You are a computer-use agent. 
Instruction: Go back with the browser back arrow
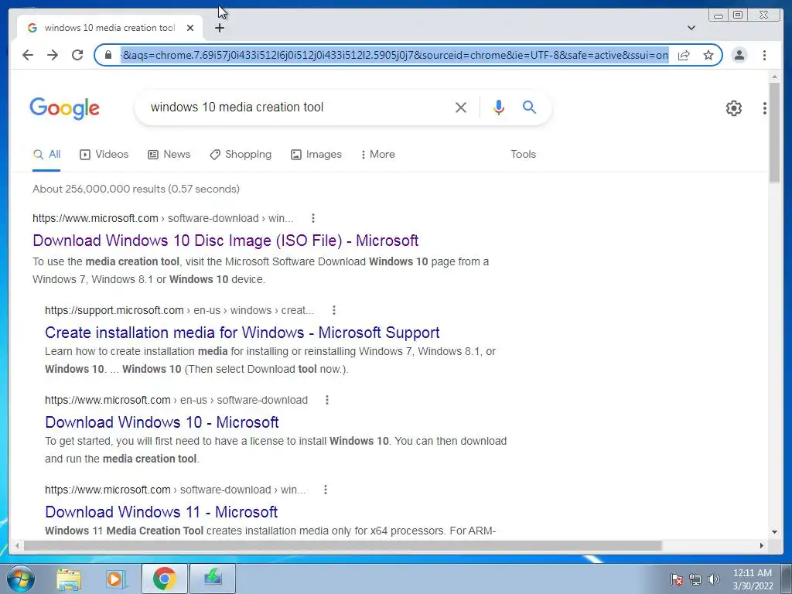[28, 55]
